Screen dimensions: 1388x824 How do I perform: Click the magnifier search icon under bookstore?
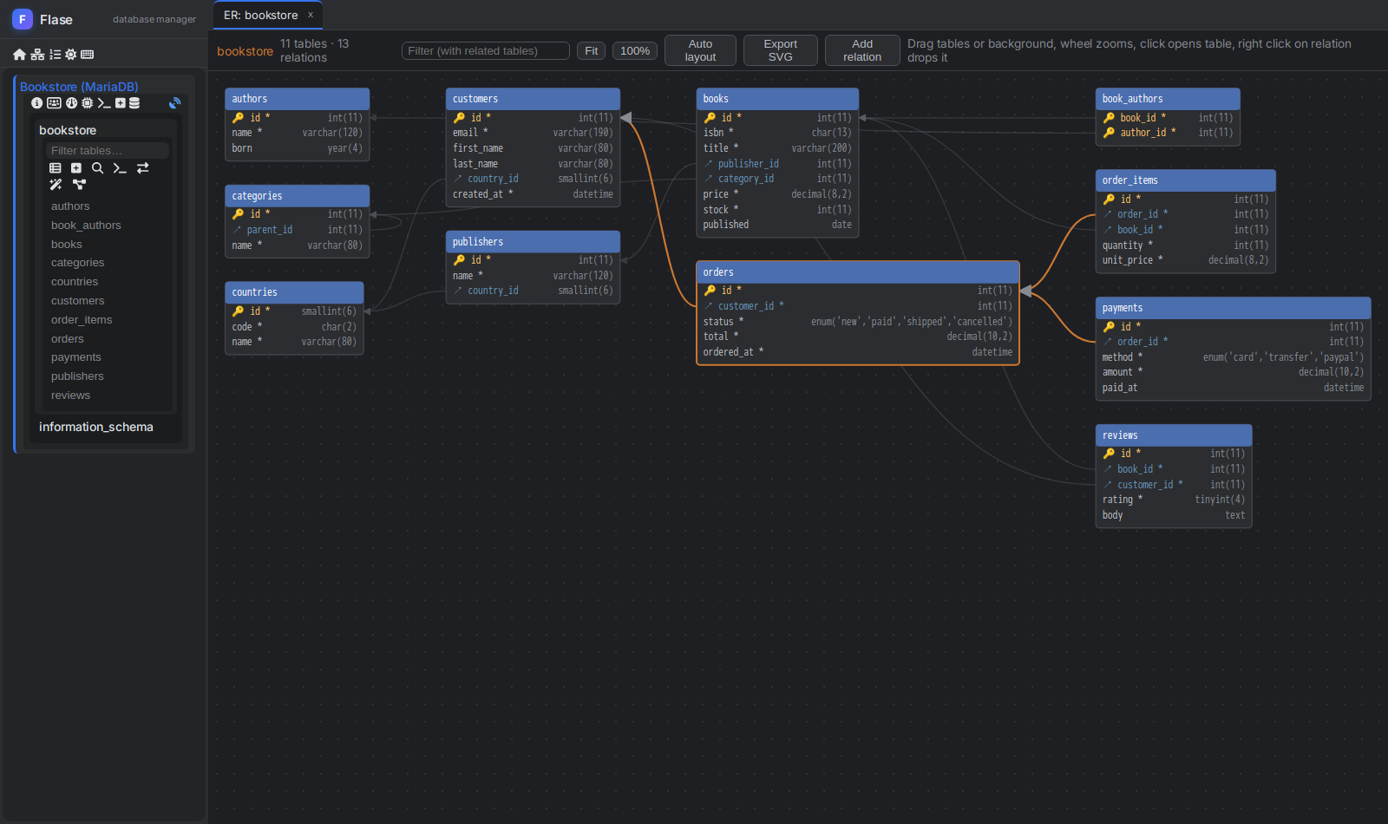(x=97, y=168)
